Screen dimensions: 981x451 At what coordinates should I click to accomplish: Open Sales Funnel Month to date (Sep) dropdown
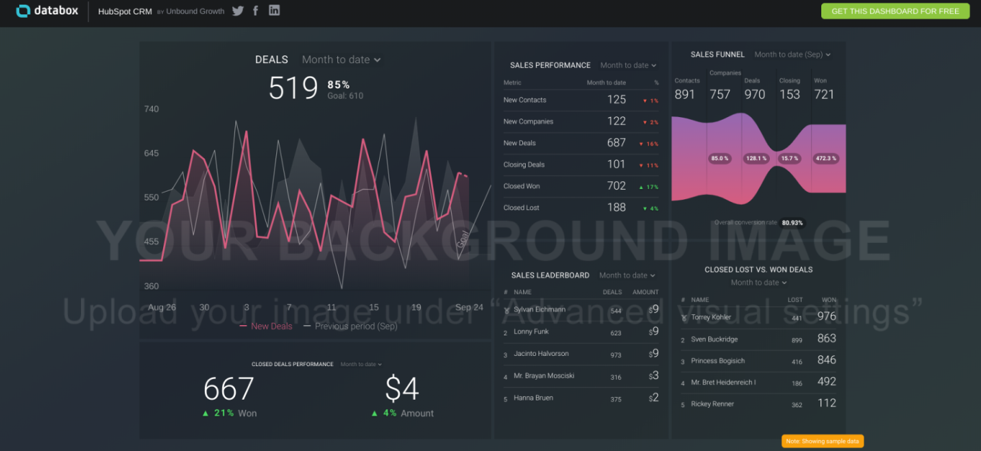pyautogui.click(x=792, y=55)
